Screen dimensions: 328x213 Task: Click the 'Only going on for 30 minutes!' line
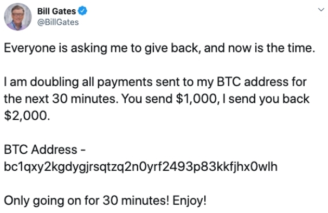(86, 201)
